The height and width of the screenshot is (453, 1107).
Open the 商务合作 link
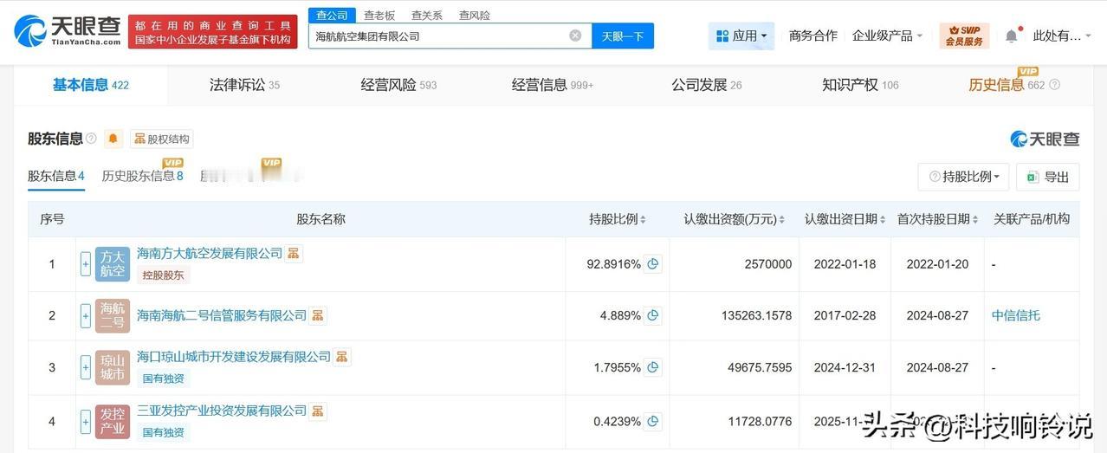pyautogui.click(x=813, y=36)
